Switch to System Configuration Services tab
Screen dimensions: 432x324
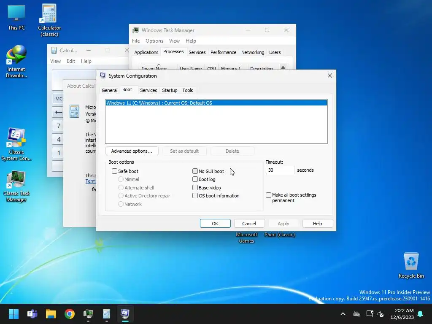coord(148,90)
